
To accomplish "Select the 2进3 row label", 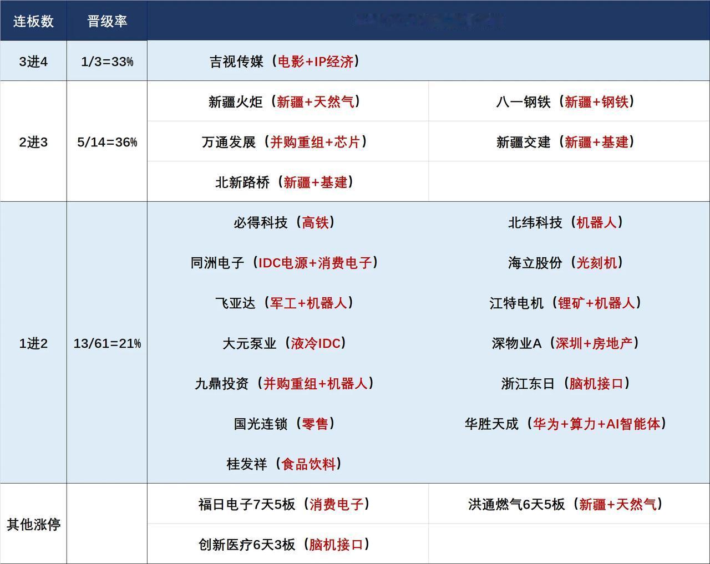I will tap(33, 142).
